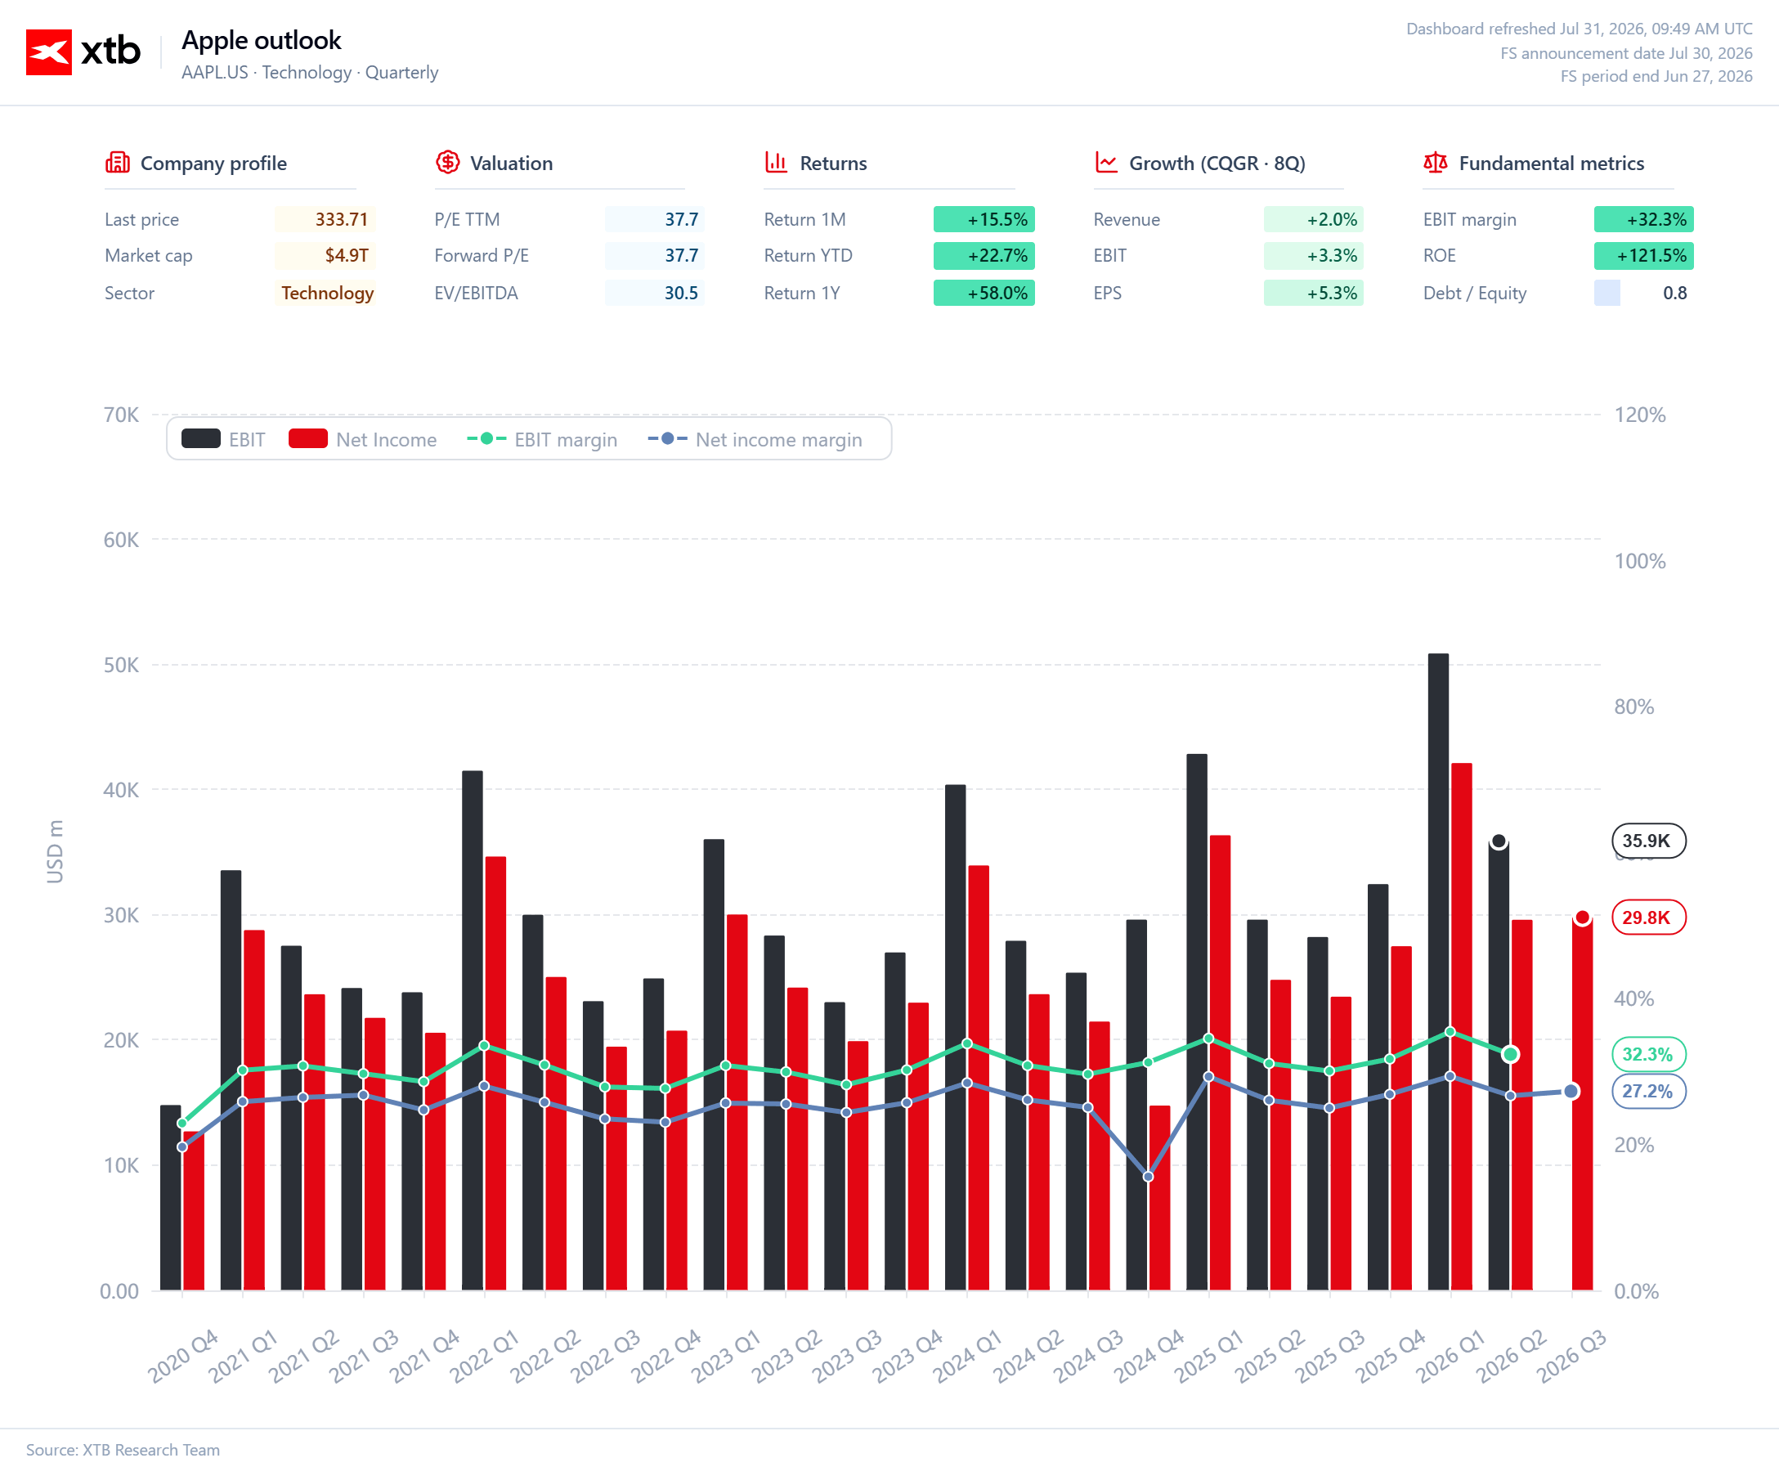Click the 32.3% EBIT margin end label
1779x1467 pixels.
coord(1649,1055)
